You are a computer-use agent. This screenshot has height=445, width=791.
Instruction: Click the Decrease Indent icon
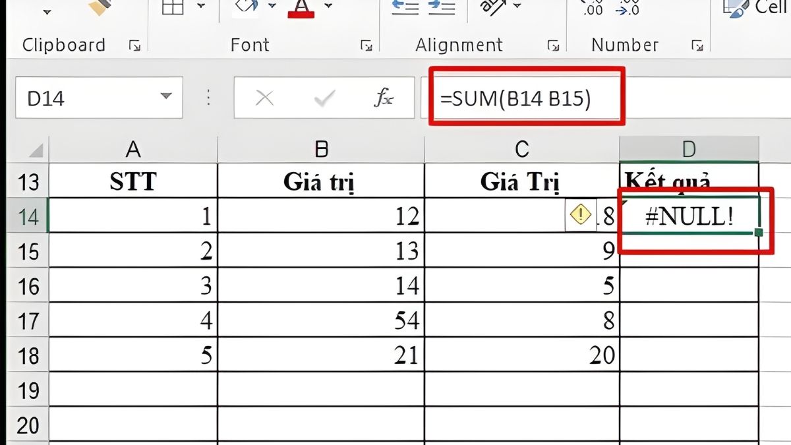click(405, 7)
